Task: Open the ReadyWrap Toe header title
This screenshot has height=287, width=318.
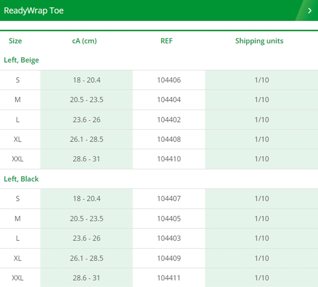Action: point(34,11)
